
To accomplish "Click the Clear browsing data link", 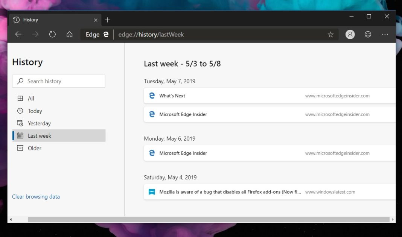I will (x=36, y=196).
